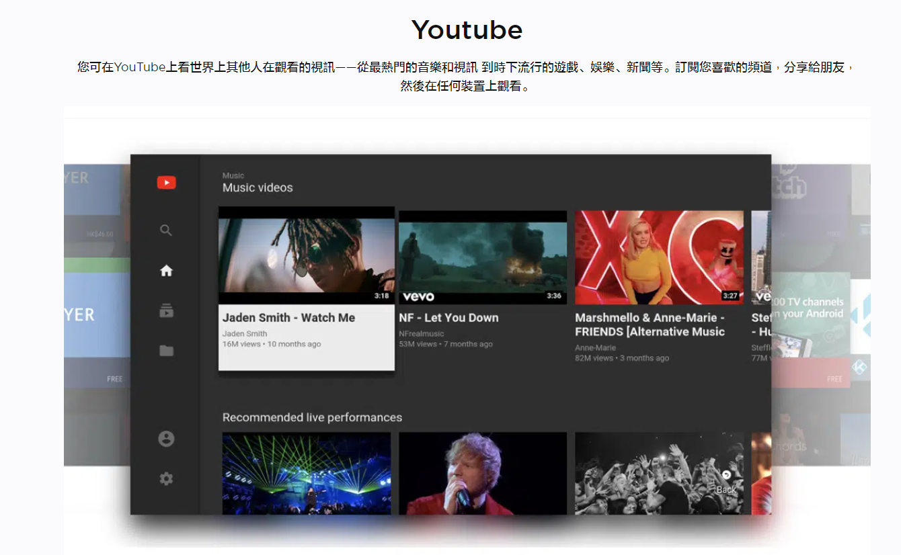The height and width of the screenshot is (555, 901).
Task: Open the Library folder icon
Action: click(166, 351)
